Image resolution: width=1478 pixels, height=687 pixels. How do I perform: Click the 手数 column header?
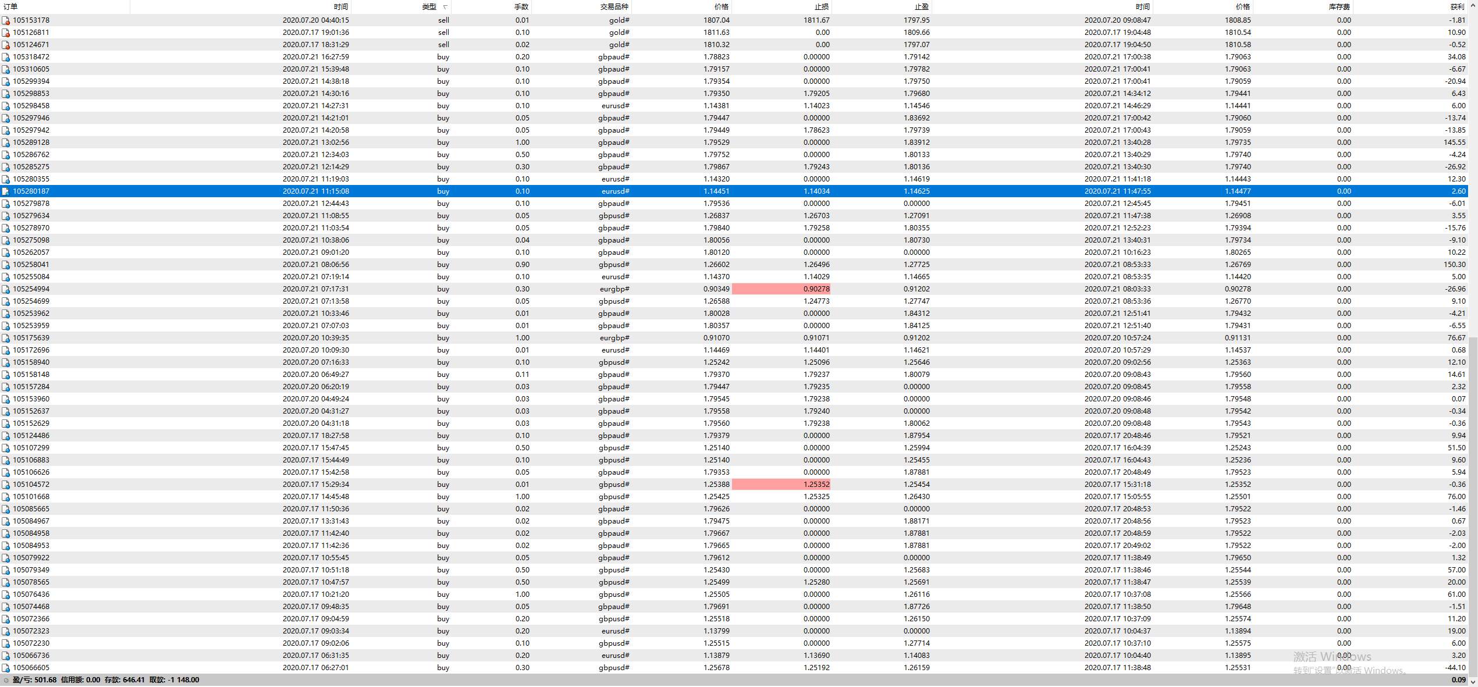[x=521, y=7]
